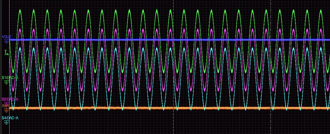The image size is (330, 134).
Task: Click the orange Itot ground level marker
Action: 7,110
